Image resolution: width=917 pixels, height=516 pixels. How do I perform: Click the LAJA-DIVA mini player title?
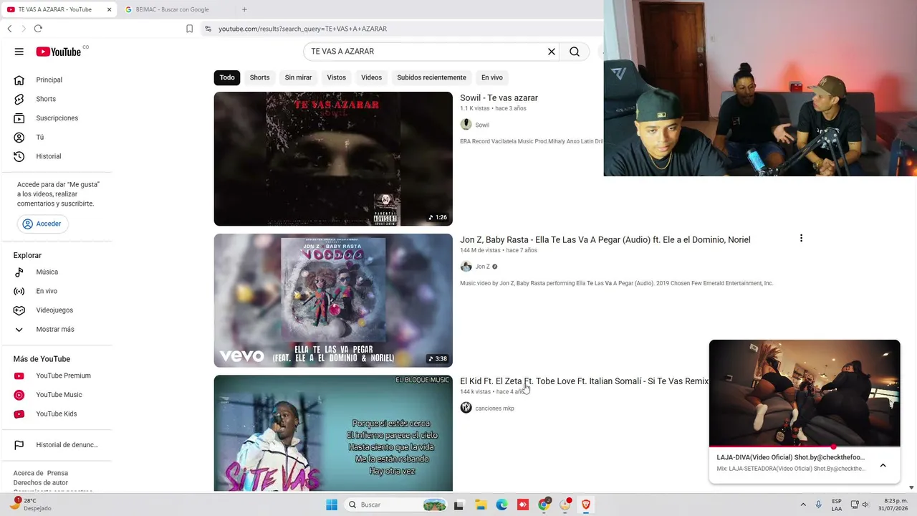790,457
